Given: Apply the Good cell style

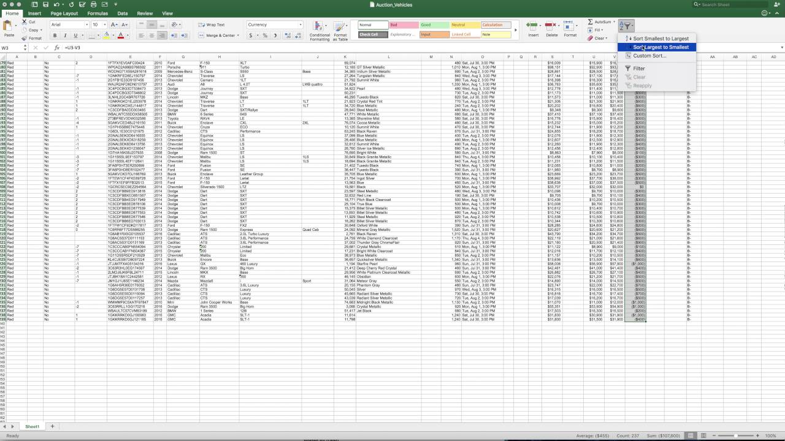Looking at the screenshot, I should (434, 25).
